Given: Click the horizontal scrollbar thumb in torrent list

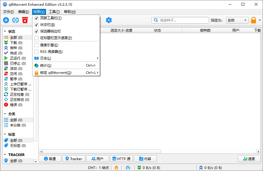Looking at the screenshot, I should 102,151.
